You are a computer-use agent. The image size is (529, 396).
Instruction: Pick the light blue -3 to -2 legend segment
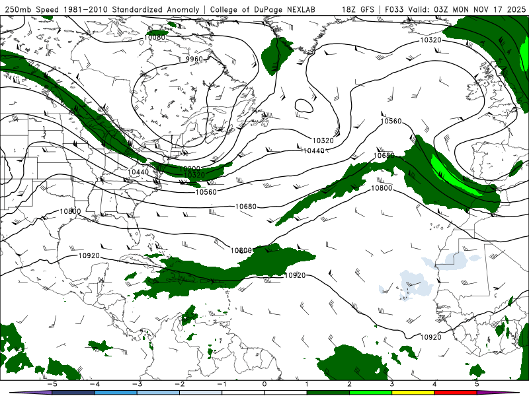(x=158, y=393)
